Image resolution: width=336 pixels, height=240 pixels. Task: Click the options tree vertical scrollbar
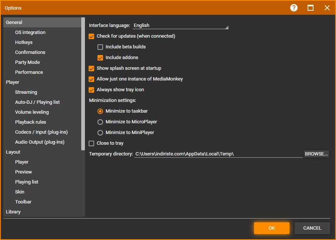coord(83,84)
